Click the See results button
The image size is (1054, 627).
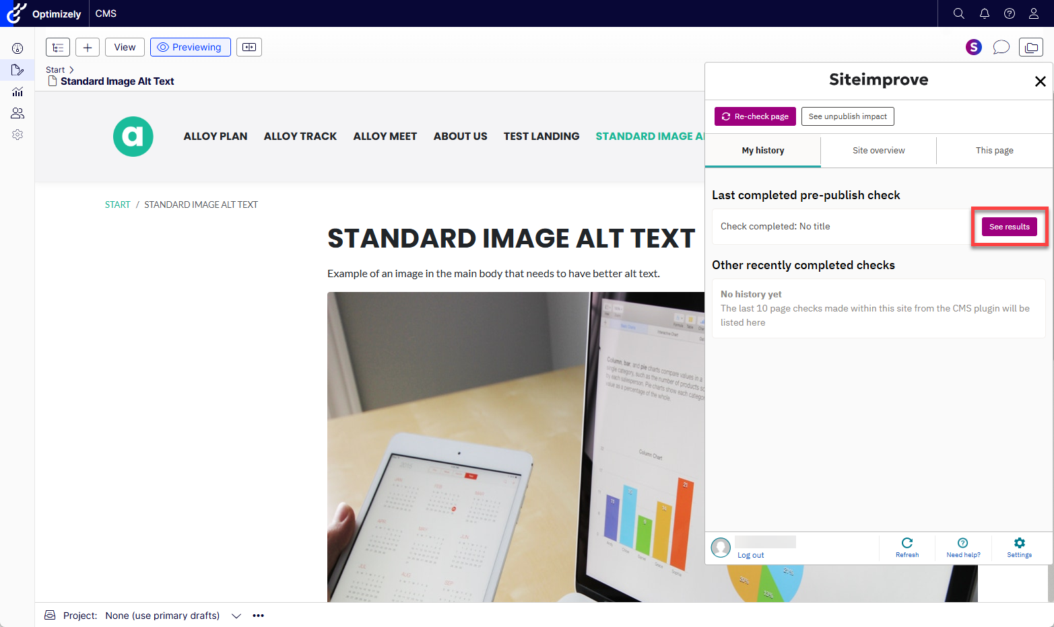coord(1010,227)
